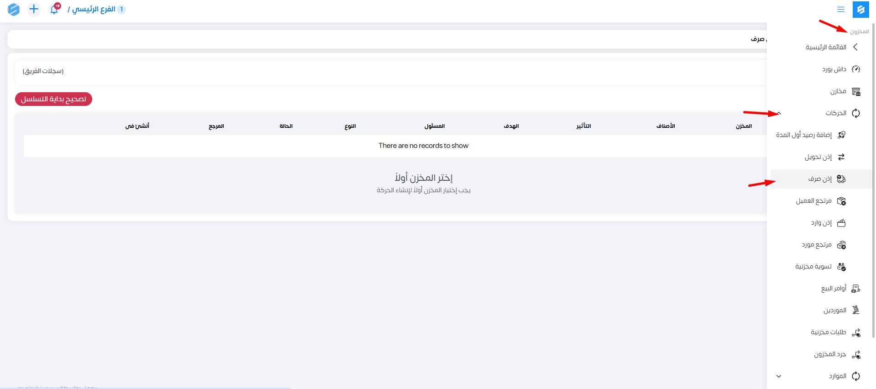Click the إذن وارد incoming box icon
Viewport: 876px width, 389px height.
click(x=841, y=223)
